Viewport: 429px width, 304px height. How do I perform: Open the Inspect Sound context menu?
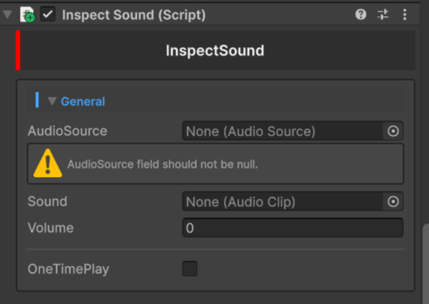pyautogui.click(x=405, y=14)
